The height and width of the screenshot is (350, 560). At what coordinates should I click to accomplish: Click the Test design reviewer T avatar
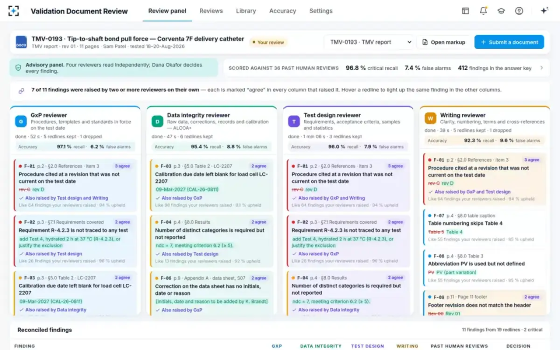pyautogui.click(x=294, y=122)
